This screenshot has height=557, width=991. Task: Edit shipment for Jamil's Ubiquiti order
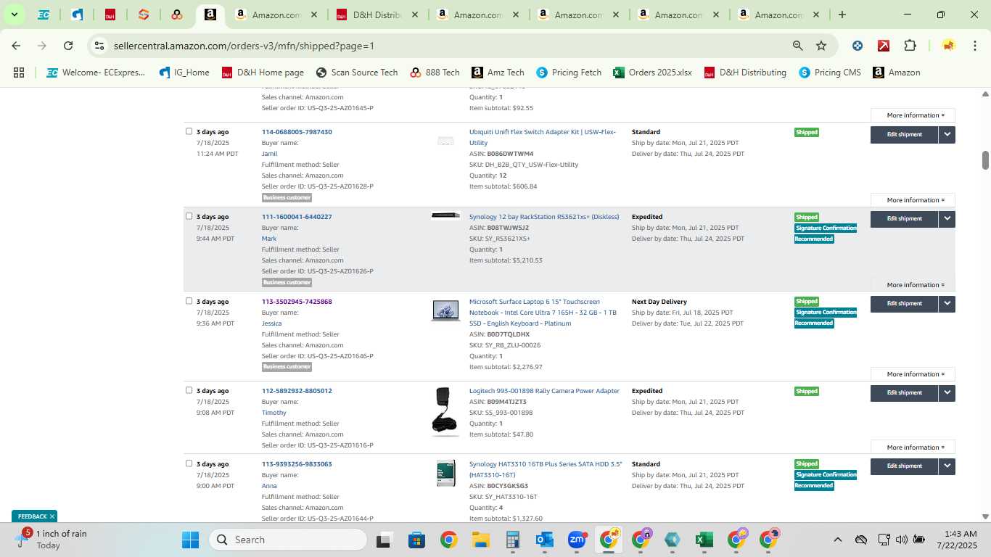(x=905, y=134)
